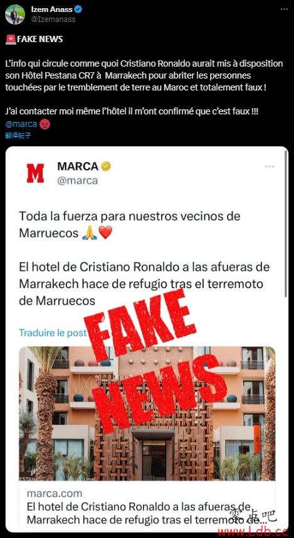Click the red heart emoji in MARCA post
Image resolution: width=294 pixels, height=538 pixels.
[x=105, y=234]
